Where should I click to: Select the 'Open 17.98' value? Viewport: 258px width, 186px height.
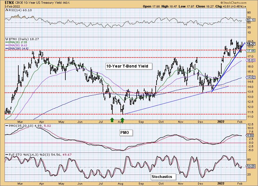151,6
